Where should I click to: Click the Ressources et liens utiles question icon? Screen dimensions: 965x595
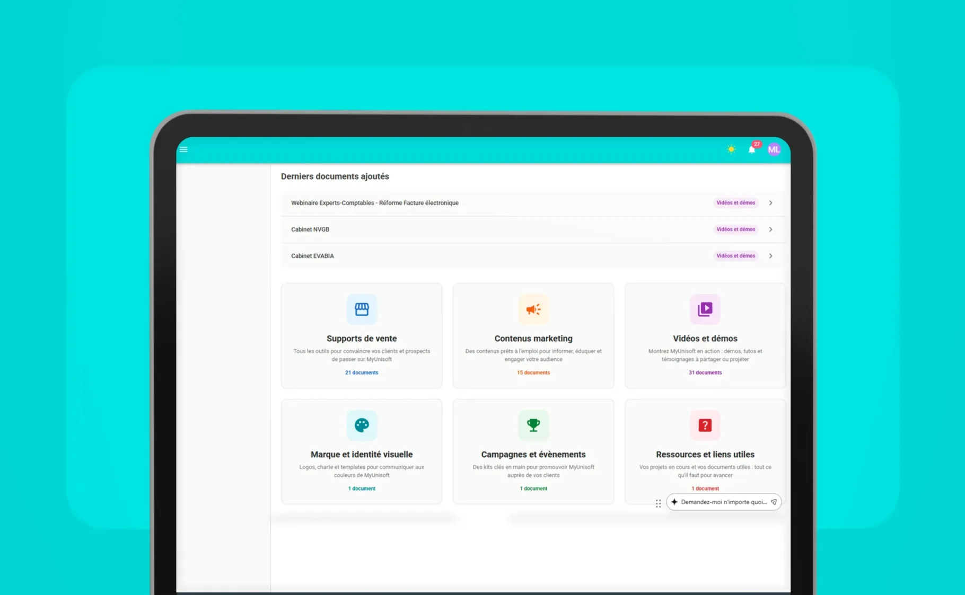[x=705, y=425]
